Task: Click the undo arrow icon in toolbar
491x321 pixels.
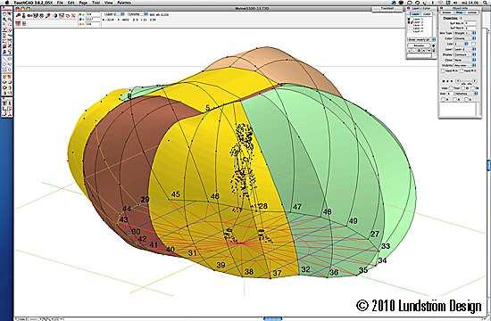Action: tap(68, 16)
